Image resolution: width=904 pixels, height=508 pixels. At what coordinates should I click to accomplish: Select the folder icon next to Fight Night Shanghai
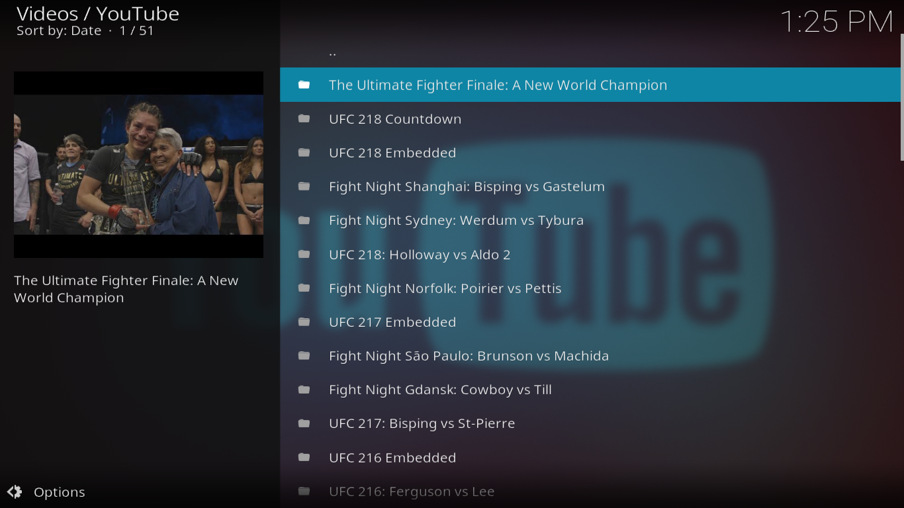click(x=304, y=186)
